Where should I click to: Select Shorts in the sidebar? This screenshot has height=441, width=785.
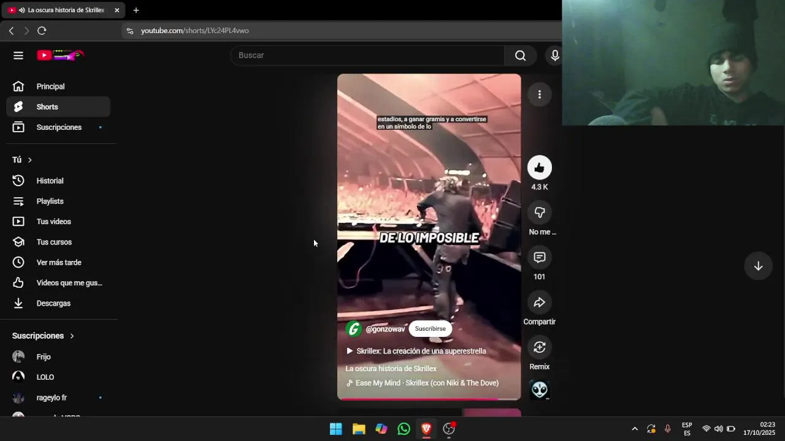58,107
